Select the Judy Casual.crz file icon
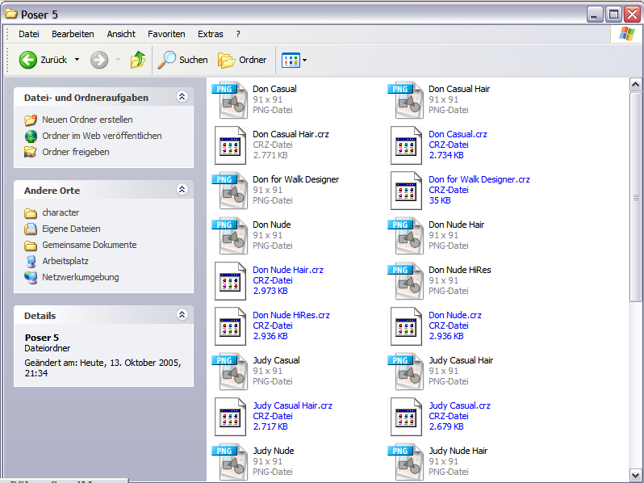The height and width of the screenshot is (483, 644). tap(406, 417)
